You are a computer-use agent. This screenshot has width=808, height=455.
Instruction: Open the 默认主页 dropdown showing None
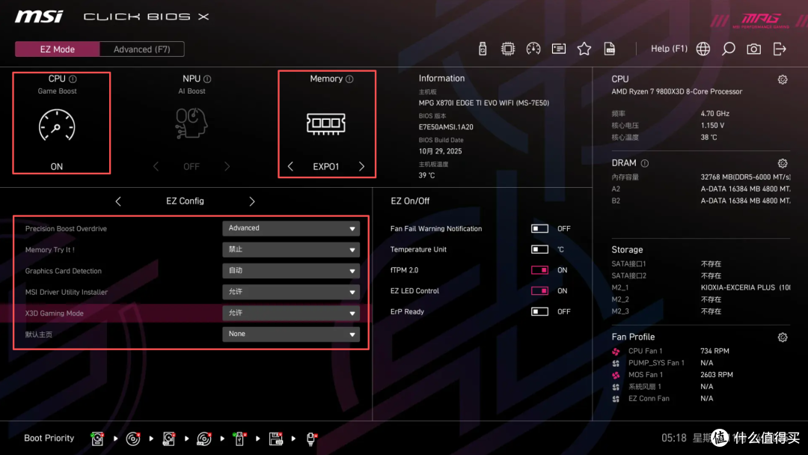[x=291, y=334]
